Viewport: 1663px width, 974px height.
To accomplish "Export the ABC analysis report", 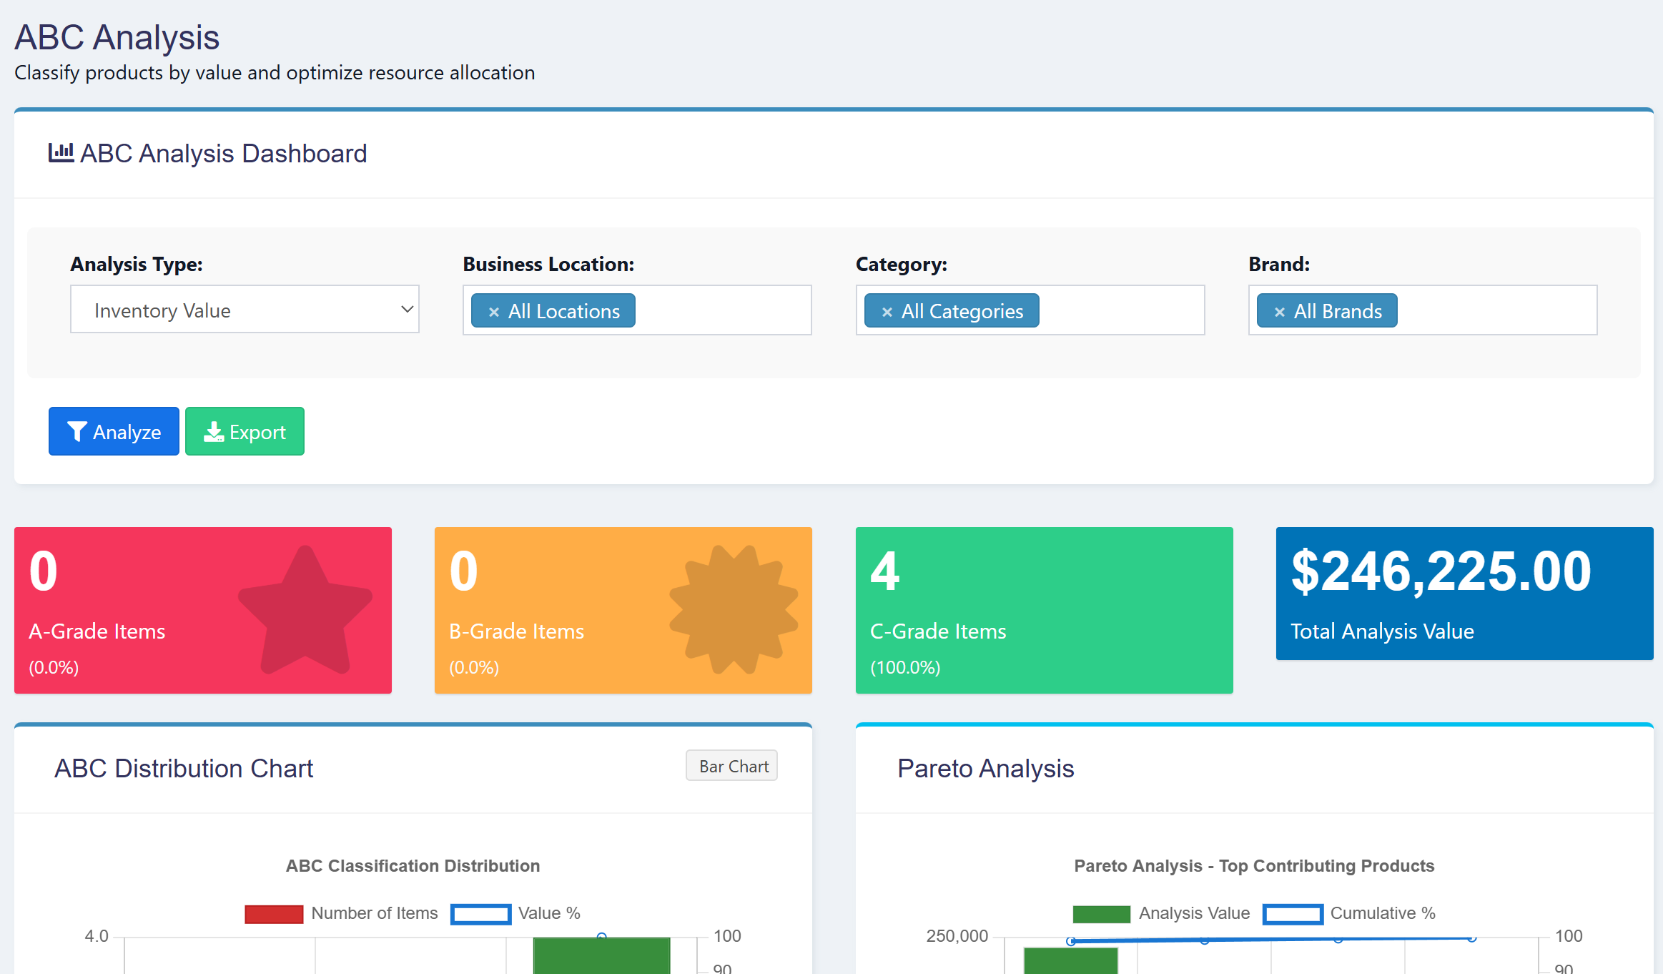I will pos(245,431).
